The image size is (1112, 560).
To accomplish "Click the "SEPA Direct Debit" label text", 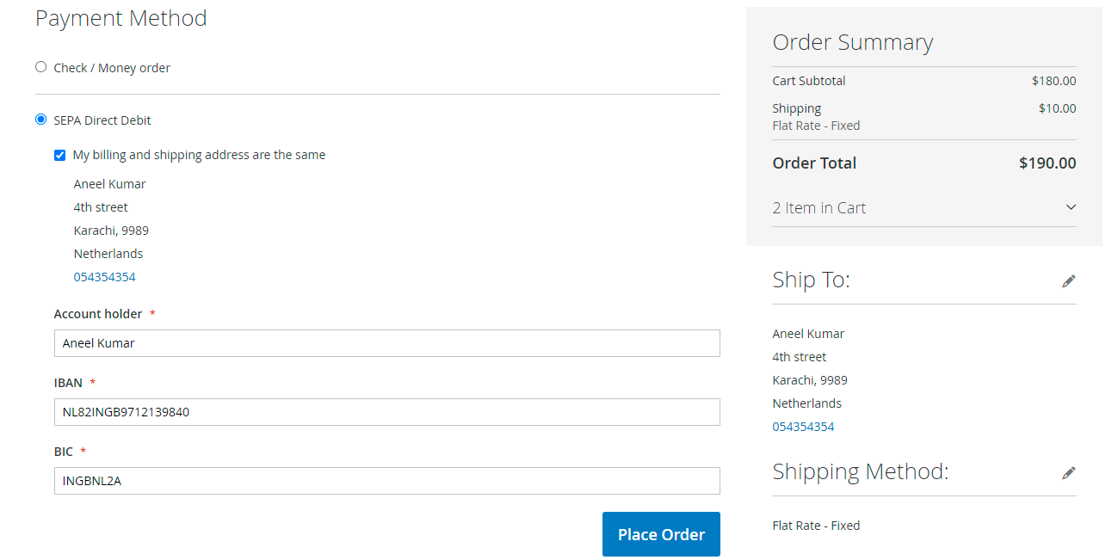I will [x=102, y=120].
